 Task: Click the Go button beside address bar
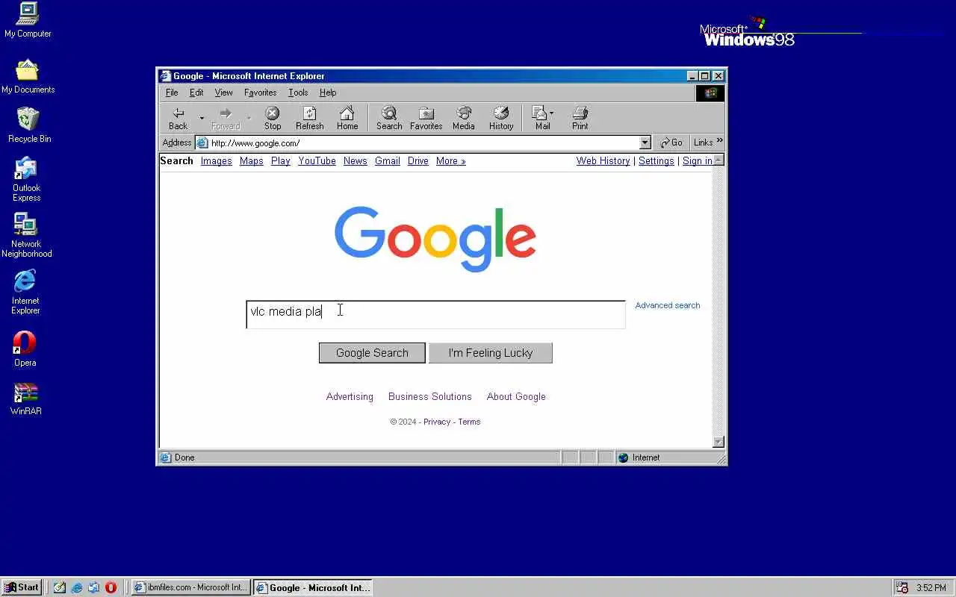click(x=671, y=143)
